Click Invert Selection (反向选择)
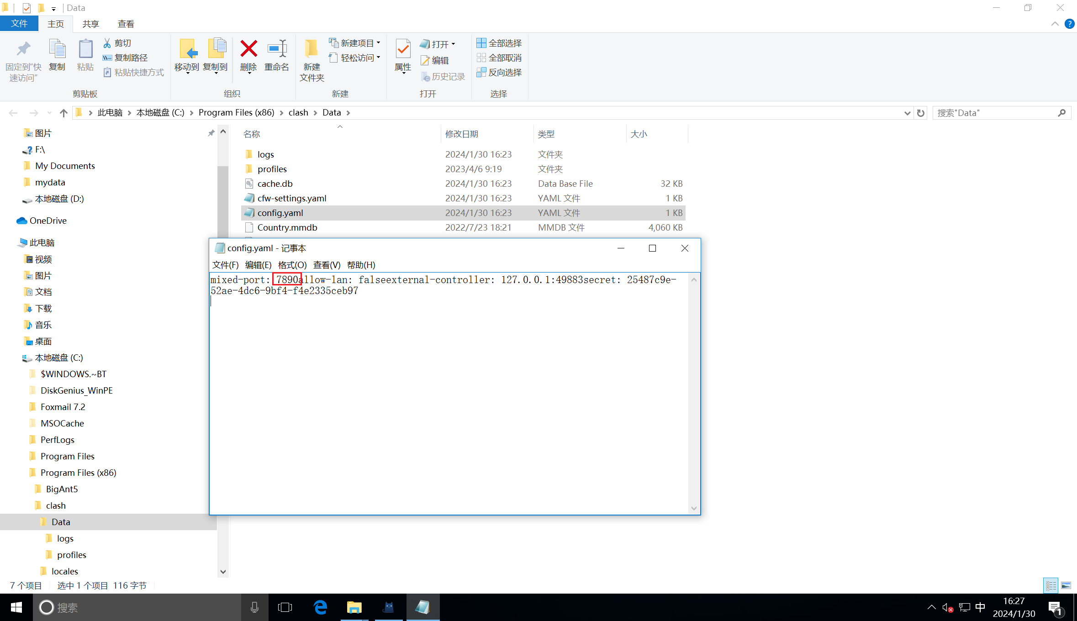The height and width of the screenshot is (621, 1077). point(499,72)
